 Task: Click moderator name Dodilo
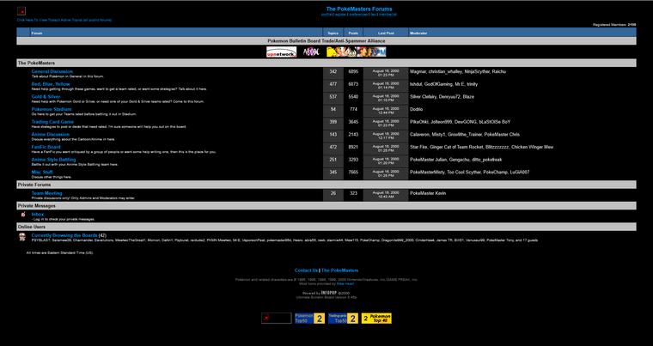[417, 109]
